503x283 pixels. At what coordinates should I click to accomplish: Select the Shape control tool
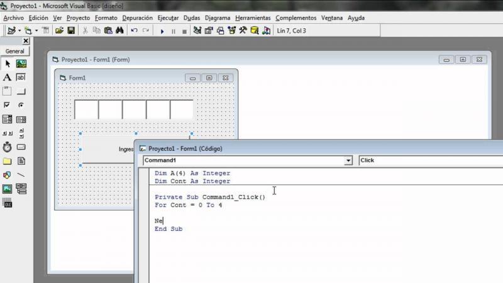7,175
